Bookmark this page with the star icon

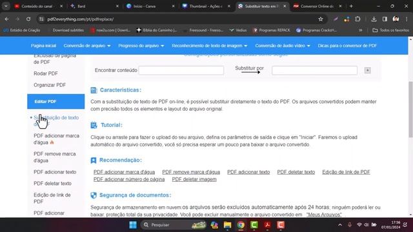tap(321, 19)
